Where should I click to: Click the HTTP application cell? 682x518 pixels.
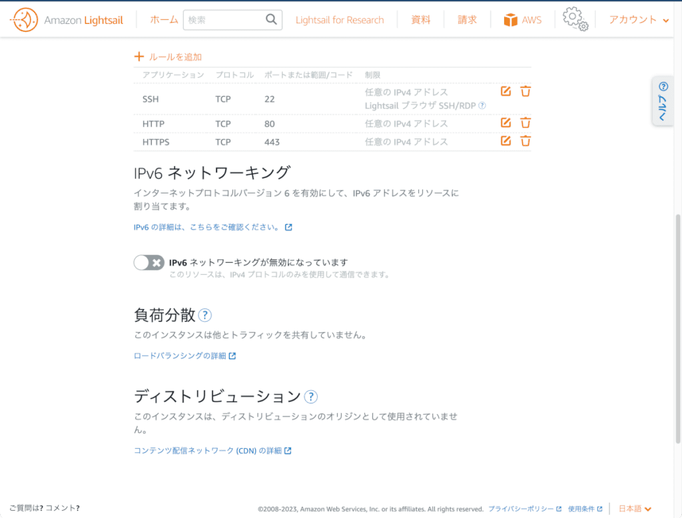[x=153, y=124]
